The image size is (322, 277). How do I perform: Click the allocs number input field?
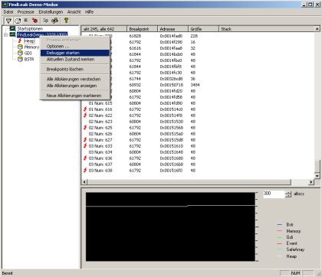click(274, 194)
